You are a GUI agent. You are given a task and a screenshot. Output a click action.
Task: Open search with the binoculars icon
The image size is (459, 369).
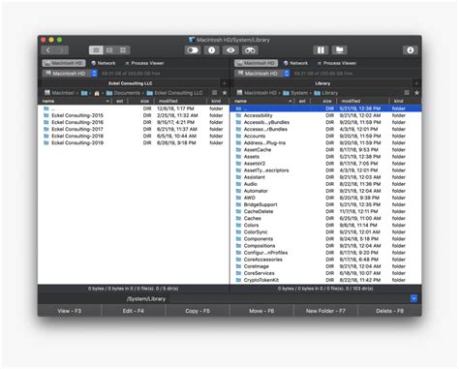(250, 50)
